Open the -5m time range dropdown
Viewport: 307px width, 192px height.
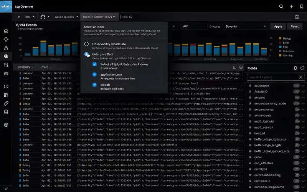(x=29, y=17)
